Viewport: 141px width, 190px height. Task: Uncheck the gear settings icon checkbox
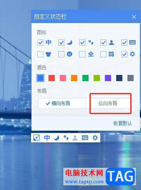pos(124,54)
